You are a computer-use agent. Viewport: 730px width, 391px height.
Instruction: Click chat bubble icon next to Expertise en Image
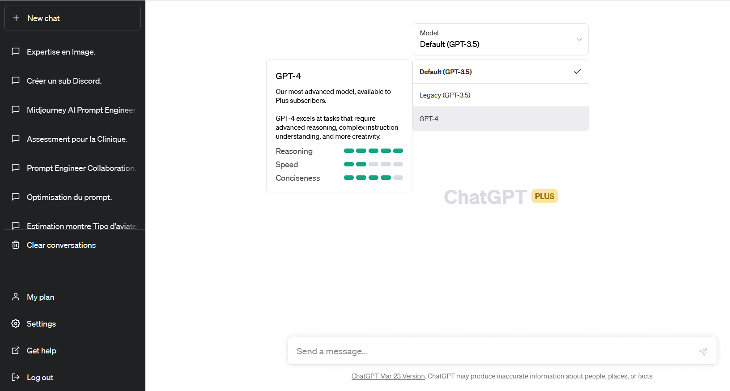pos(16,51)
